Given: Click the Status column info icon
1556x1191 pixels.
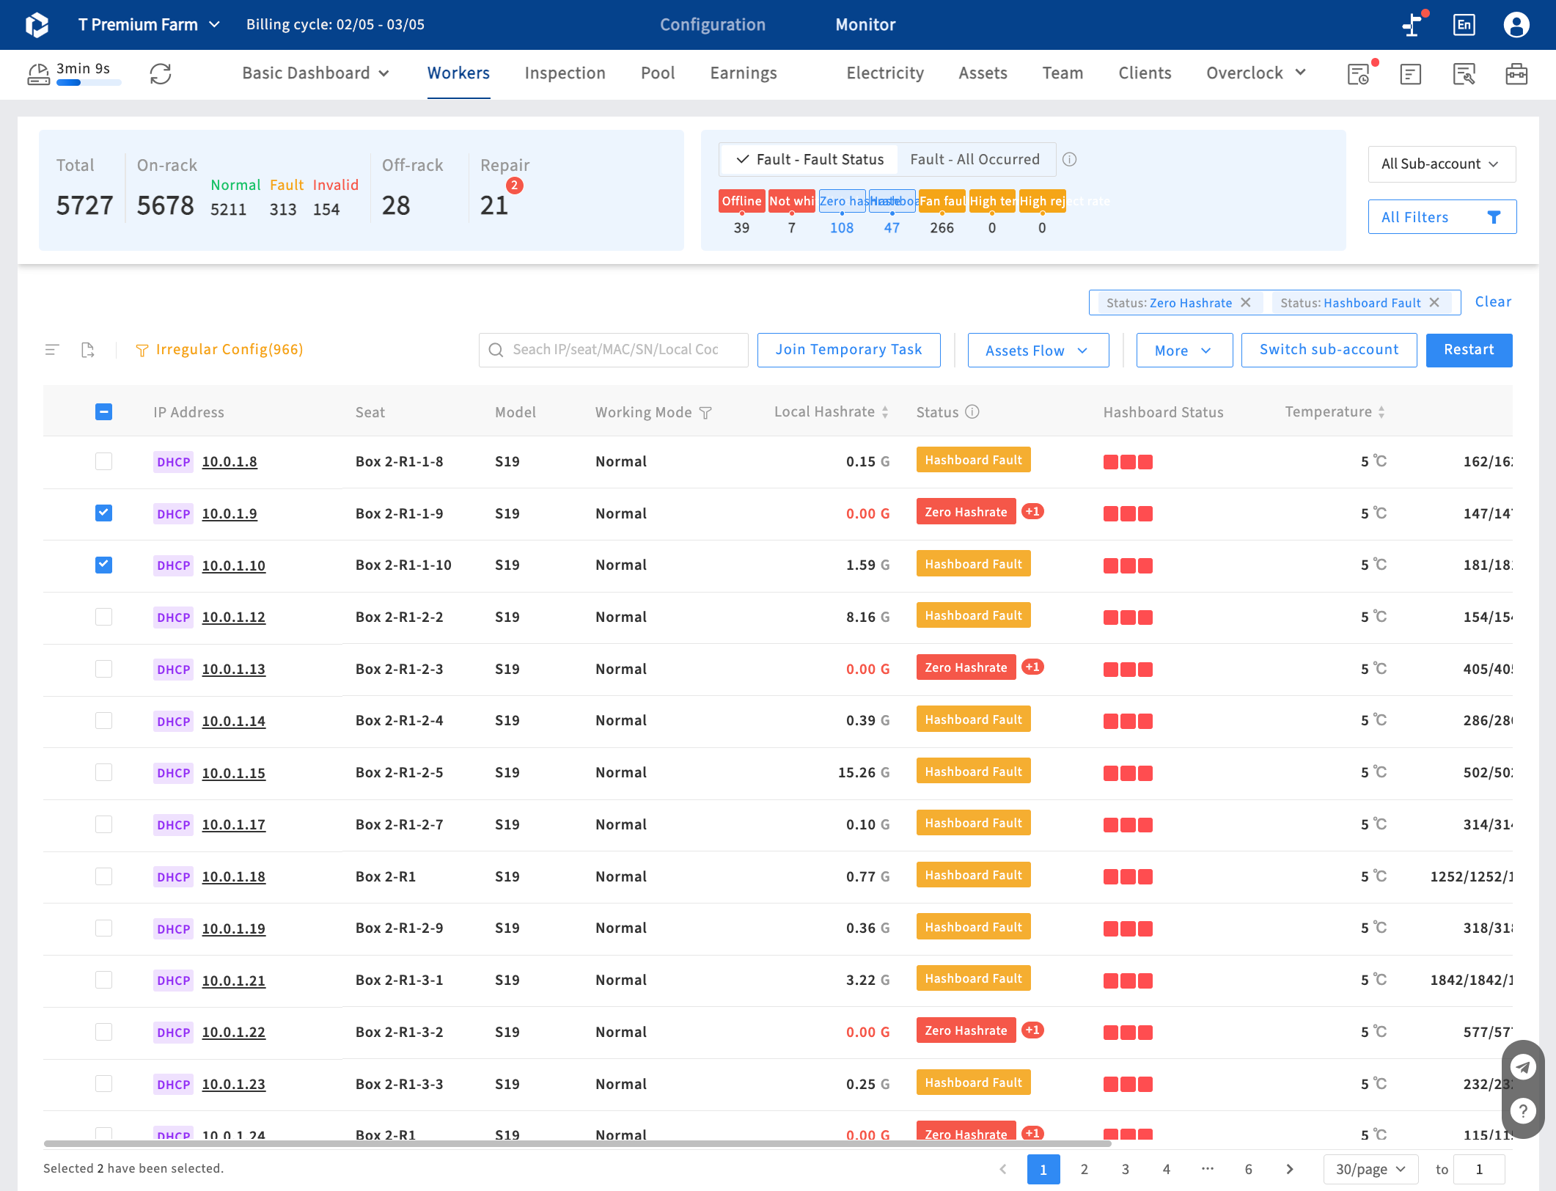Looking at the screenshot, I should (972, 411).
